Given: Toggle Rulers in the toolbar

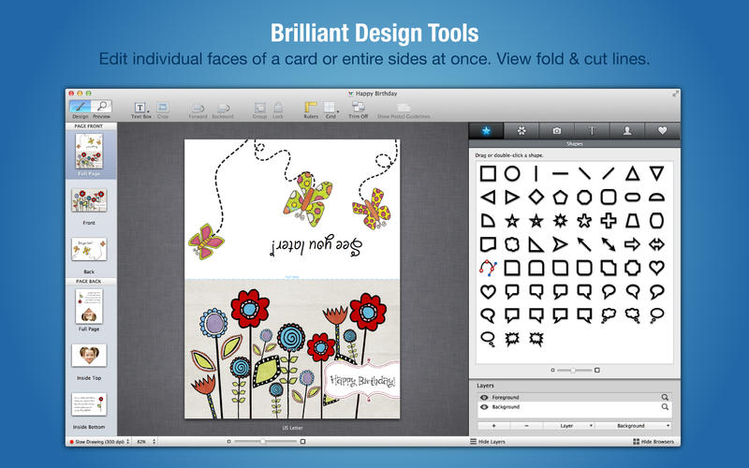Looking at the screenshot, I should pyautogui.click(x=310, y=109).
